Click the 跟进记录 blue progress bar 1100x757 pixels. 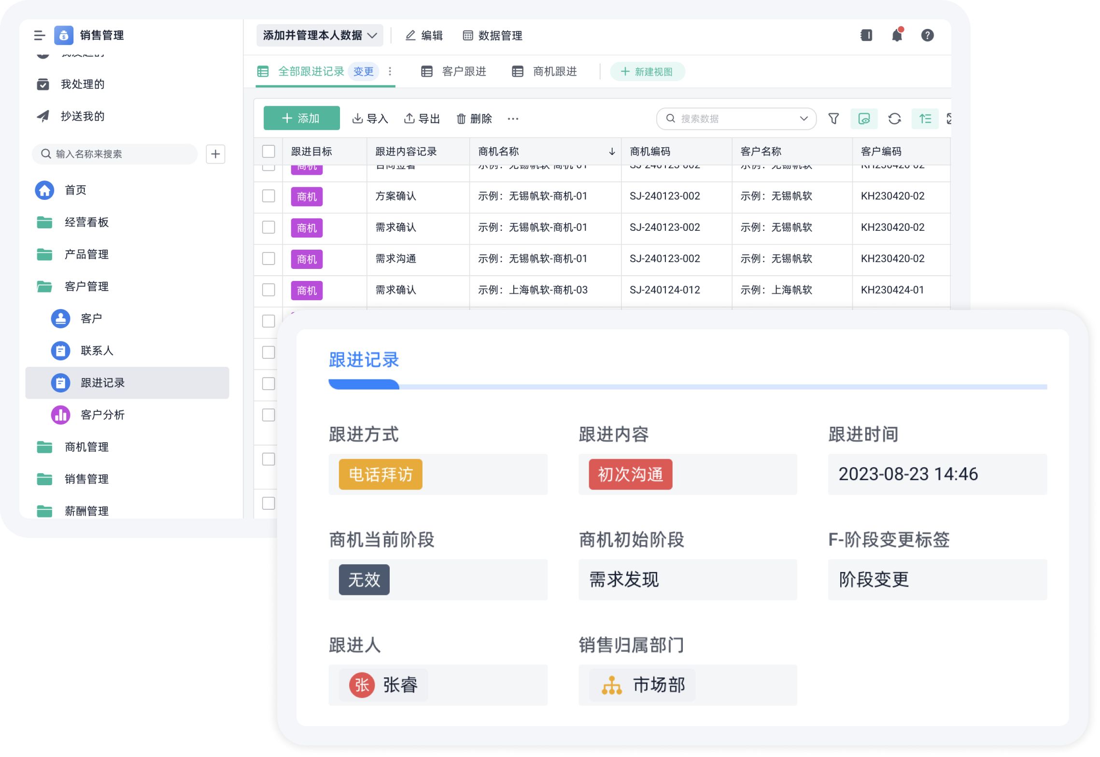pyautogui.click(x=364, y=385)
